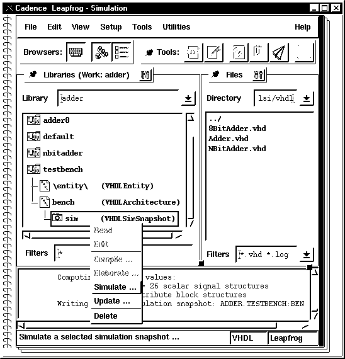Click the nbitadder library icon

[x=33, y=152]
